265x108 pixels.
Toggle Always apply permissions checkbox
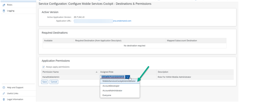[44, 67]
